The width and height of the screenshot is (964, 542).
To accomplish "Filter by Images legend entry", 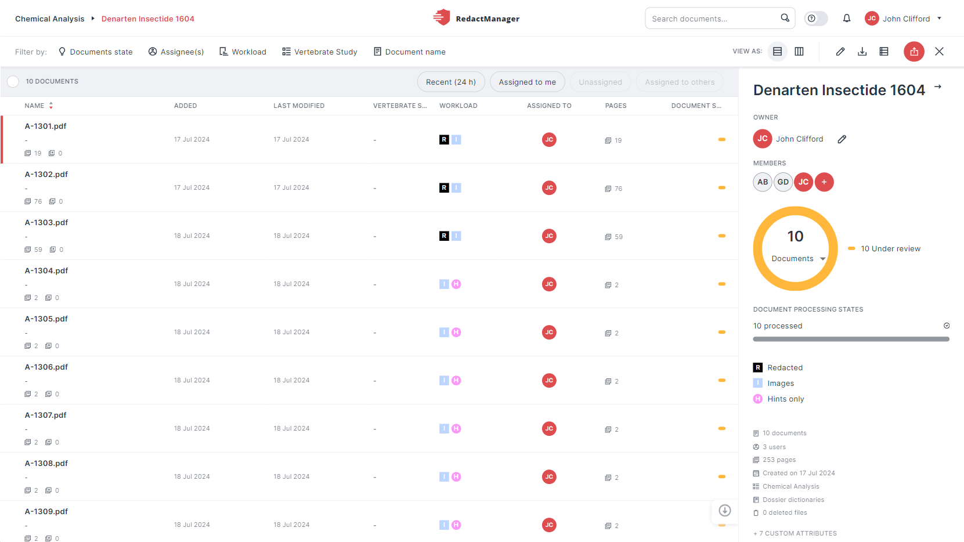I will coord(774,383).
